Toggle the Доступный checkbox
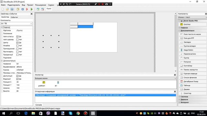The width and height of the screenshot is (207, 116). pos(17,76)
